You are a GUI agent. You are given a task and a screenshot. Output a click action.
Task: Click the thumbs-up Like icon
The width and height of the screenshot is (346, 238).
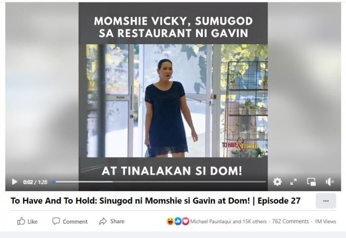coord(21,221)
